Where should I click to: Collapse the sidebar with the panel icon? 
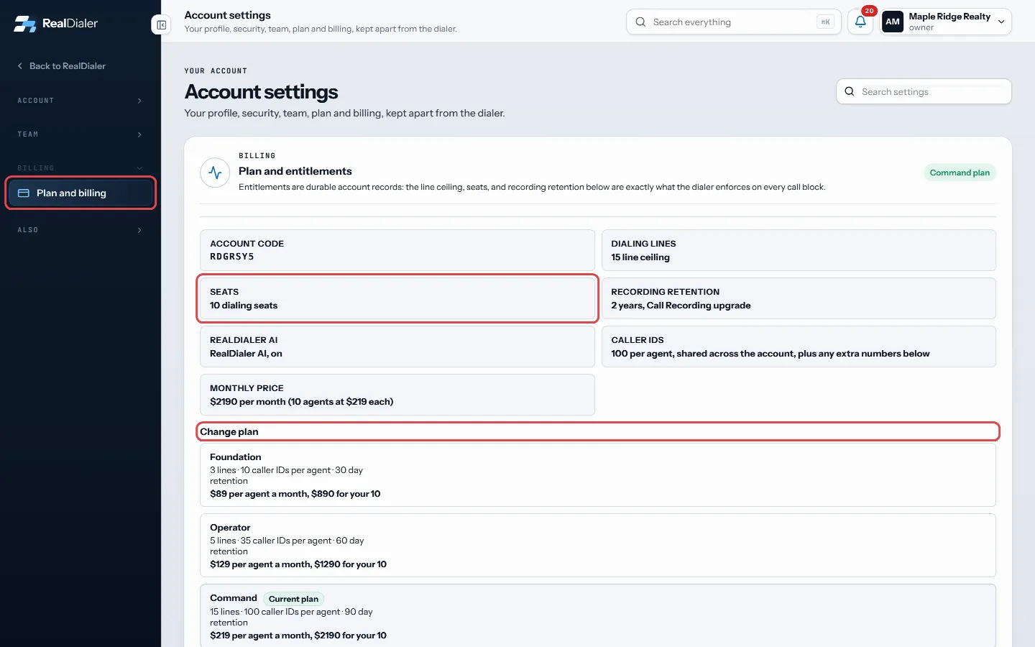pyautogui.click(x=162, y=25)
